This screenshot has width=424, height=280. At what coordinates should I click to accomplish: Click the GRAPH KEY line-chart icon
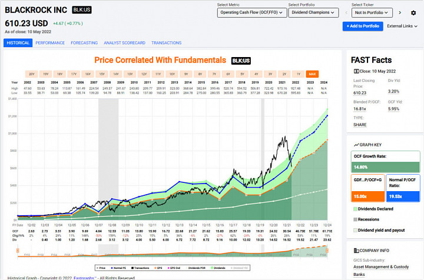(356, 145)
